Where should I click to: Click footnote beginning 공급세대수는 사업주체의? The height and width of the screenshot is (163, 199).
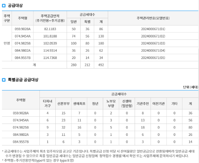pos(99,154)
